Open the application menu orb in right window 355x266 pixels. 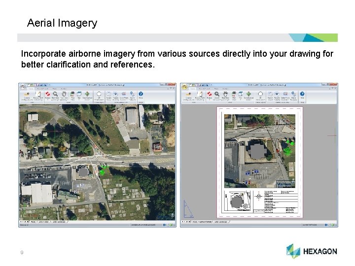pos(184,86)
